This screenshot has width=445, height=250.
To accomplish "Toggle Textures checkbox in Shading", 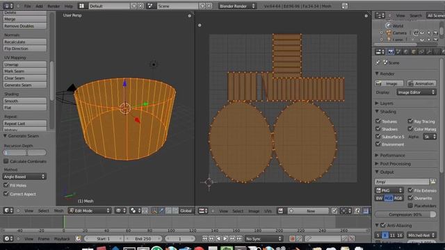I will [378, 121].
